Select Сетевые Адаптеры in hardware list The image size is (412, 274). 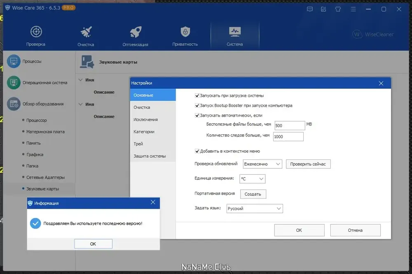point(45,177)
